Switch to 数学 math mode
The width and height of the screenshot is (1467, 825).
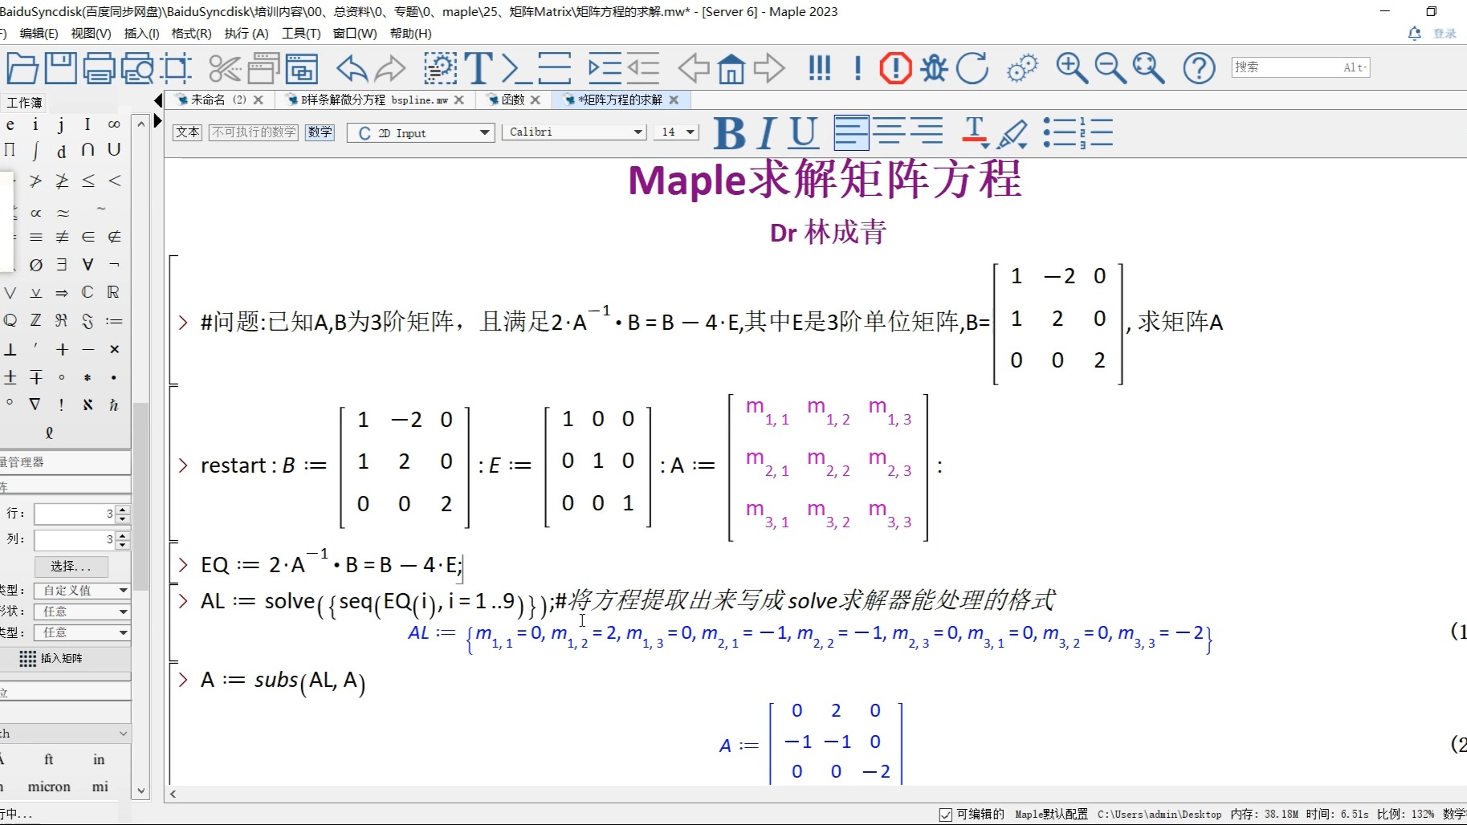point(320,132)
